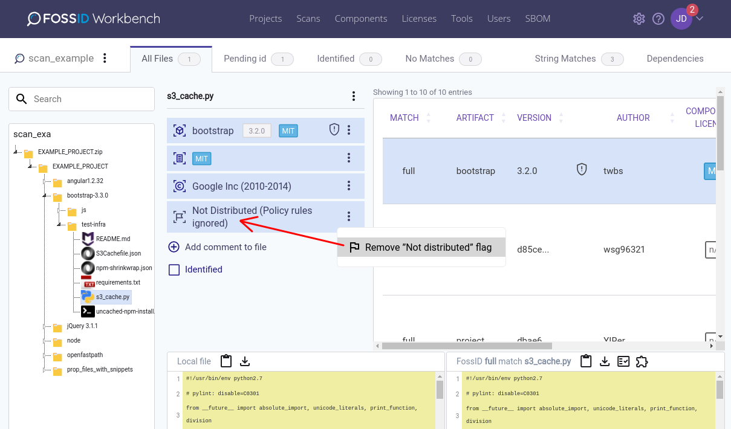Toggle the Identified checkbox

[x=174, y=269]
